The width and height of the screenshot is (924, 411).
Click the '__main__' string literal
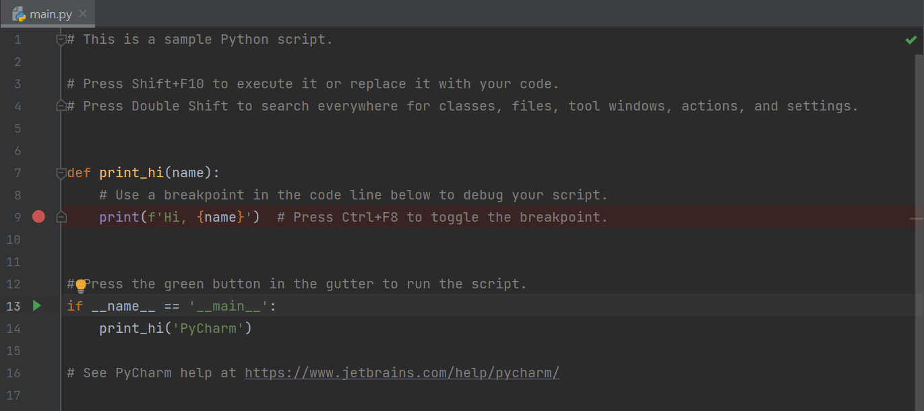point(228,305)
